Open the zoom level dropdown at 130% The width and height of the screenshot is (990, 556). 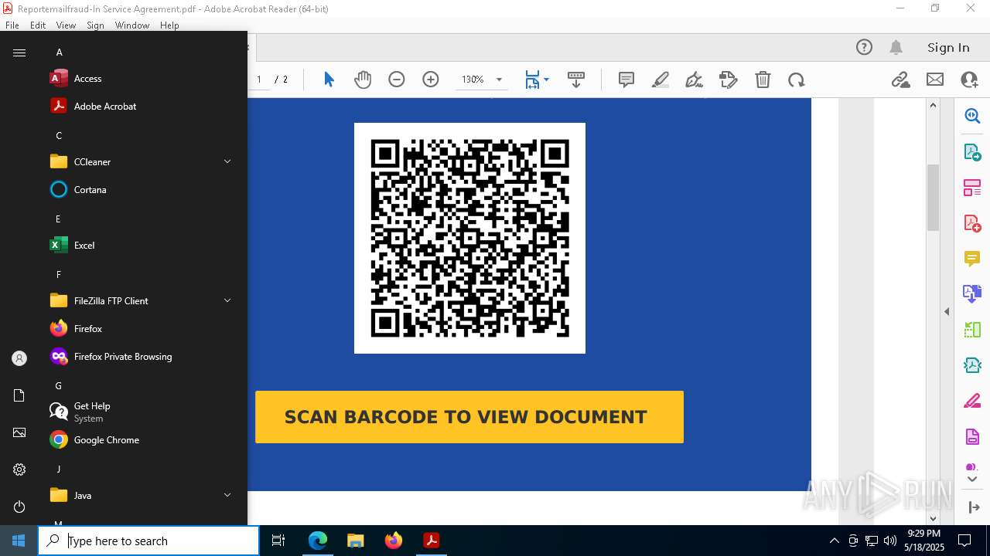(x=499, y=80)
